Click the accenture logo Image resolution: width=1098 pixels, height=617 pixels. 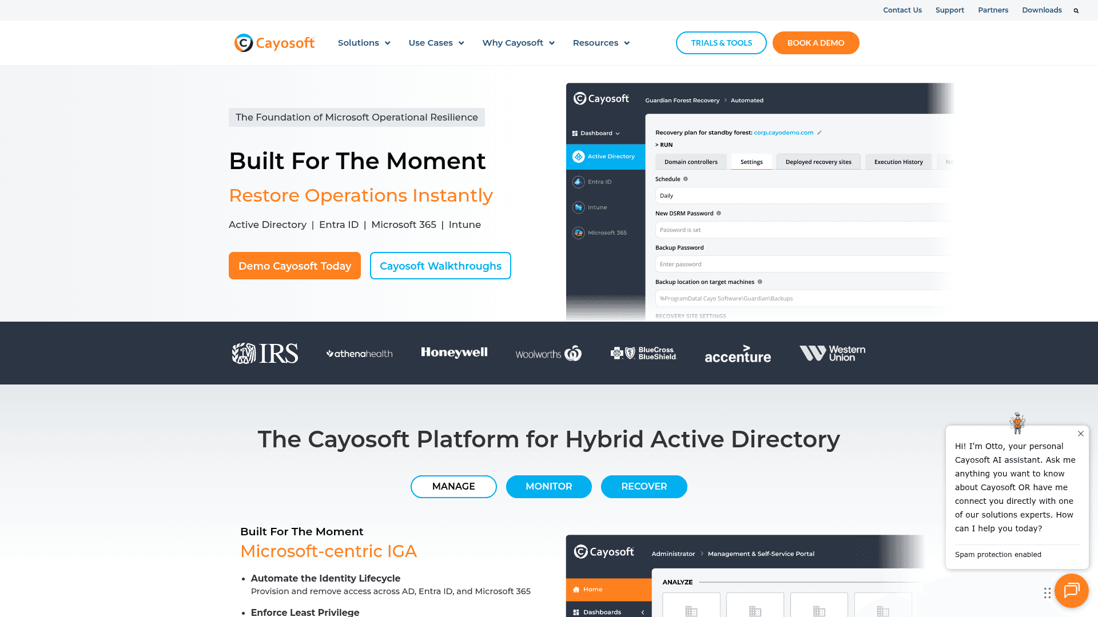pos(738,354)
